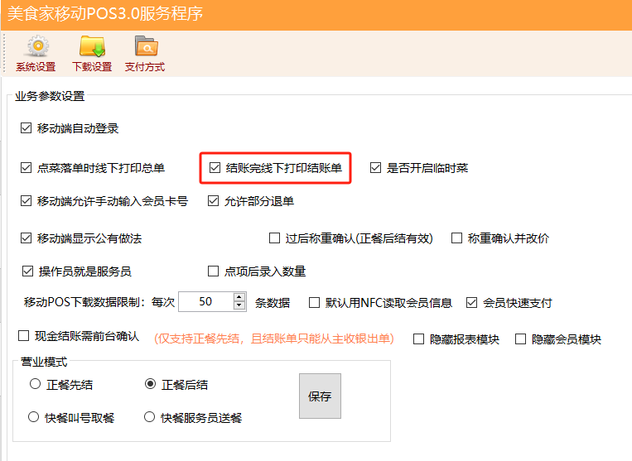Increase download limit with stepper up arrow
The image size is (632, 461).
point(239,297)
